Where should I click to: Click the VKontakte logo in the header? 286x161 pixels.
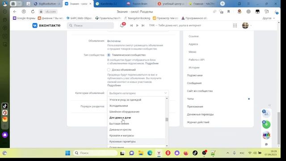coord(46,25)
